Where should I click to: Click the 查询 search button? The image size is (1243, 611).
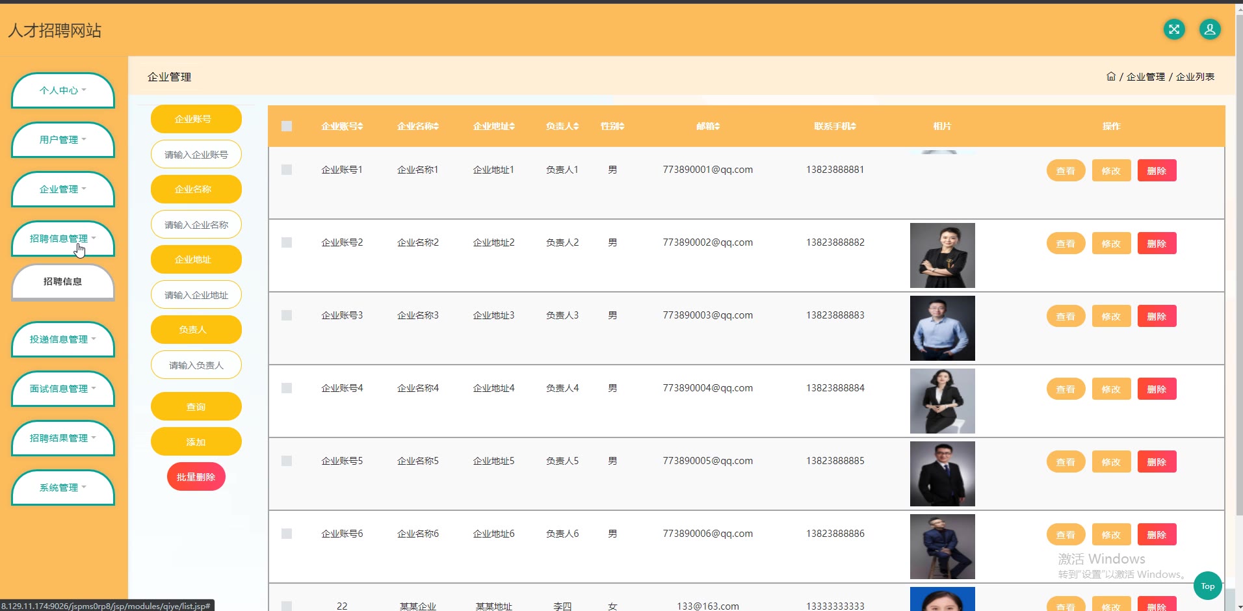point(196,406)
